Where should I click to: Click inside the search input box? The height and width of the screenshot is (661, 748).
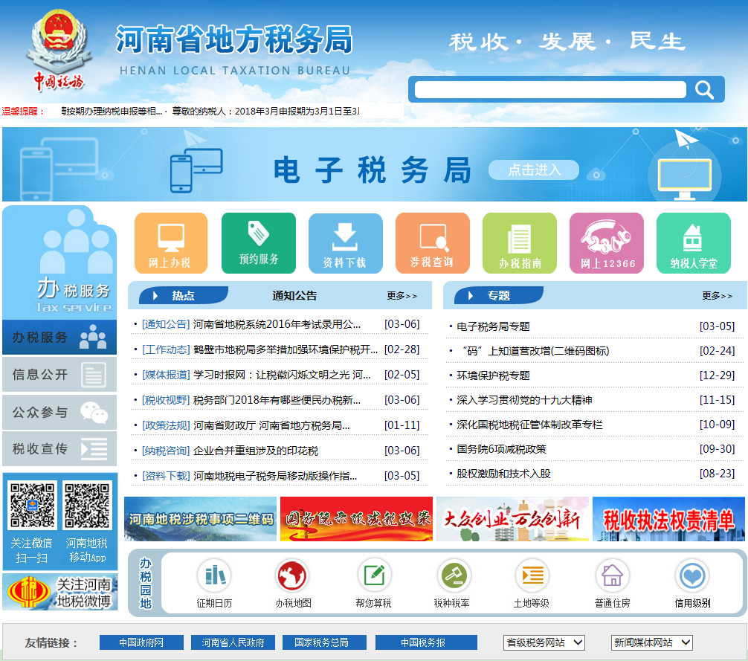click(x=550, y=89)
